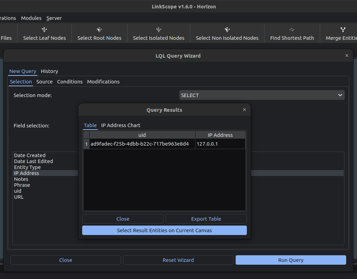Viewport: 357px width, 279px height.
Task: Open the Server menu
Action: [x=54, y=18]
